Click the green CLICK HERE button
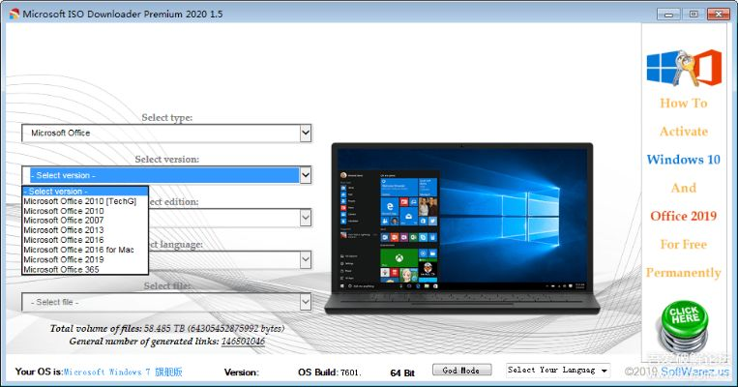The image size is (738, 387). (684, 324)
